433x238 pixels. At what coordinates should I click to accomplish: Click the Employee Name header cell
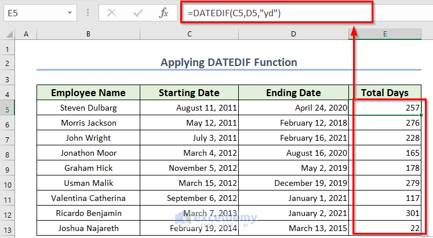(x=88, y=93)
